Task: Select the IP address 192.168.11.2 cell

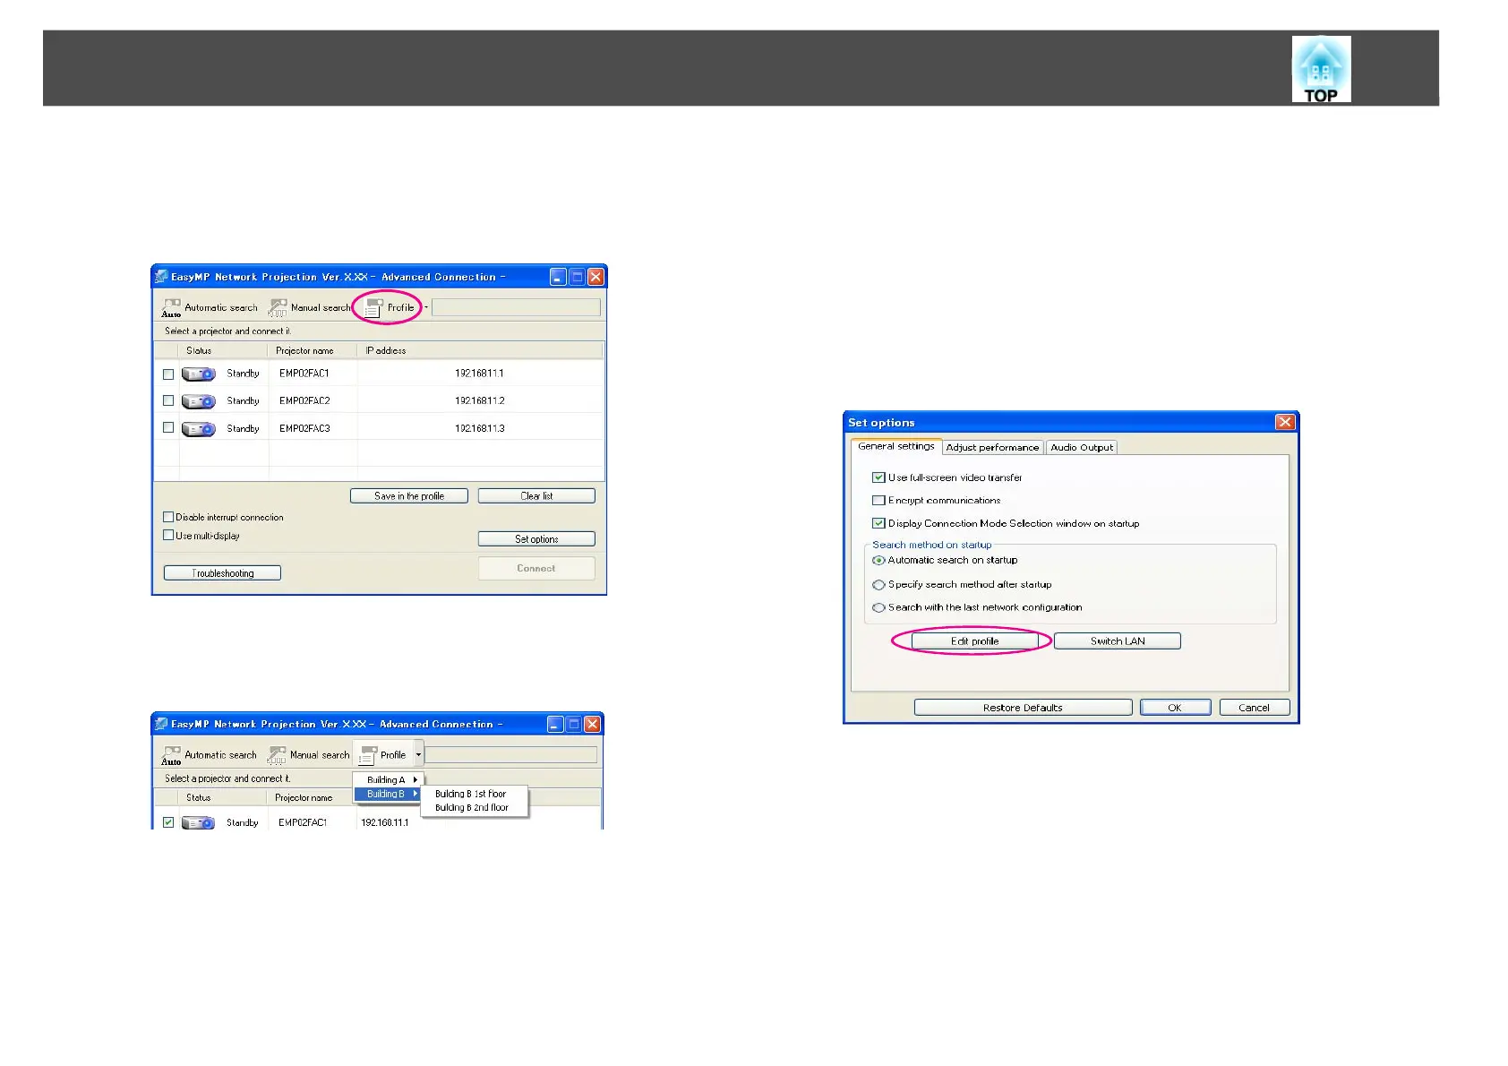Action: pos(480,400)
